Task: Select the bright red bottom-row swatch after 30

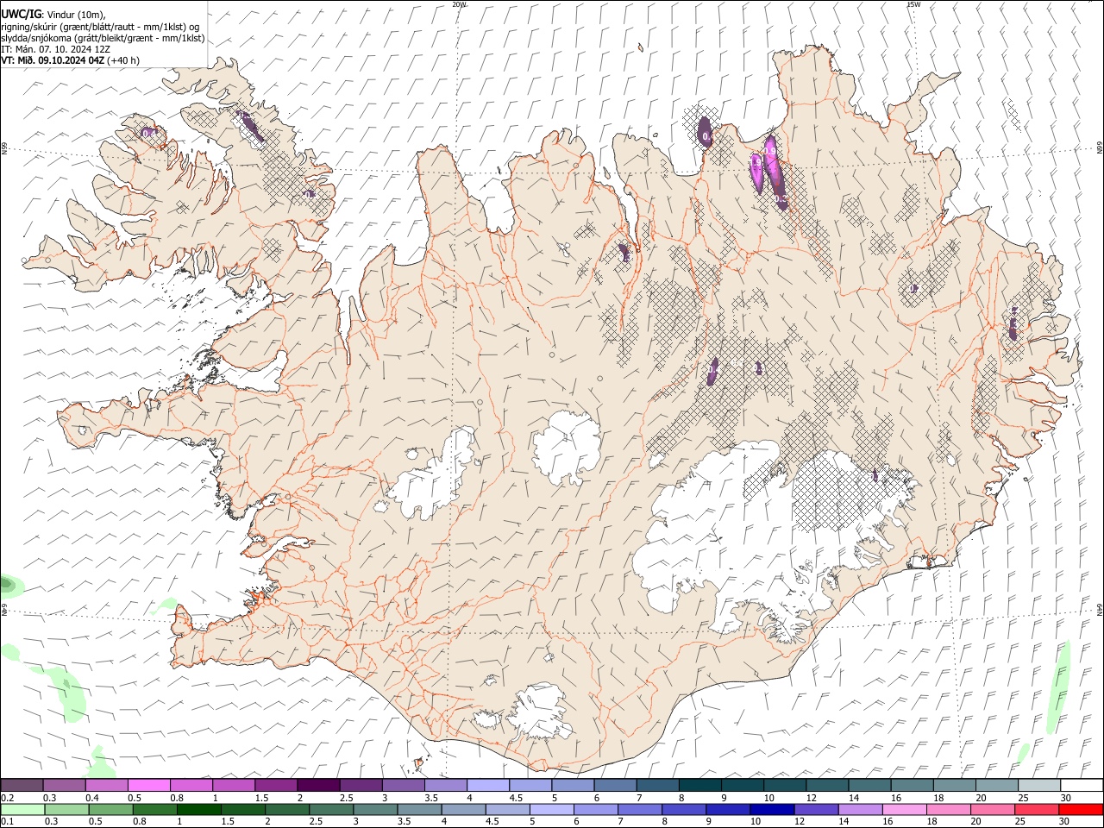Action: tap(1081, 809)
